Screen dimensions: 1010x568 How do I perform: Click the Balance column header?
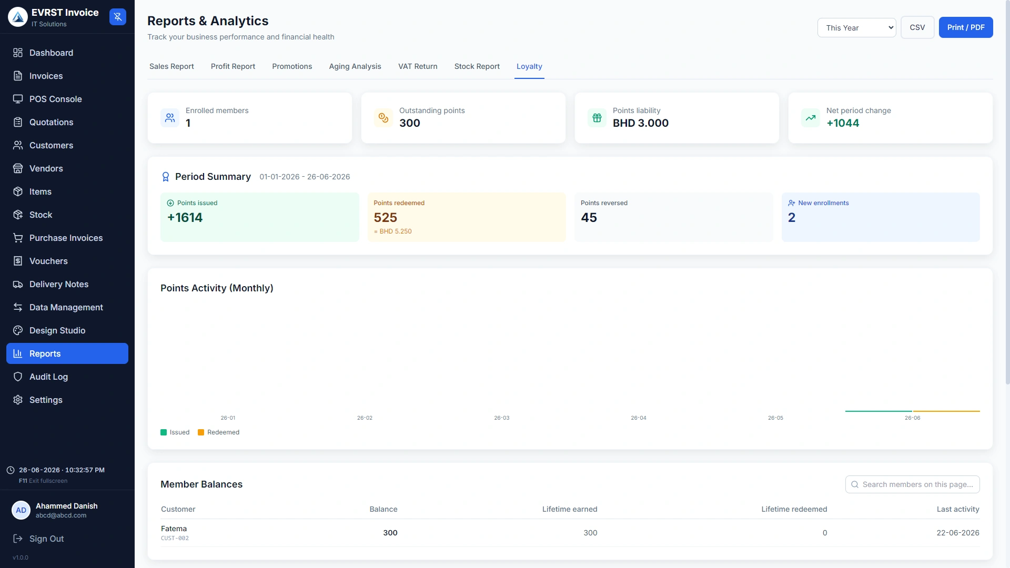(x=383, y=509)
